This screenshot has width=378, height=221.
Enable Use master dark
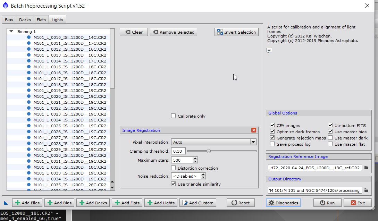click(x=330, y=138)
